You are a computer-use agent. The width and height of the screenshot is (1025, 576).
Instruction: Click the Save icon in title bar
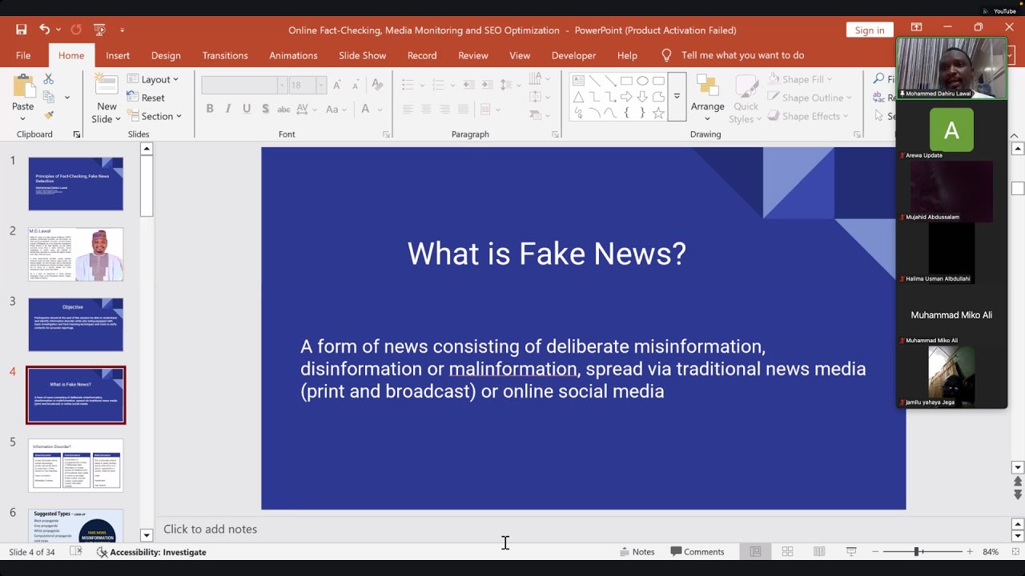coord(22,30)
